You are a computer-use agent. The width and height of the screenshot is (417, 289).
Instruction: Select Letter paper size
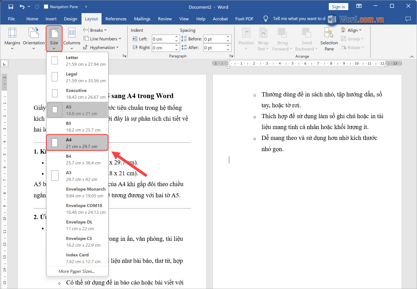(x=77, y=61)
